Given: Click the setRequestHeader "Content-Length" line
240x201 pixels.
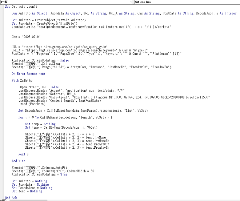Looking at the screenshot, I should click(60, 101).
